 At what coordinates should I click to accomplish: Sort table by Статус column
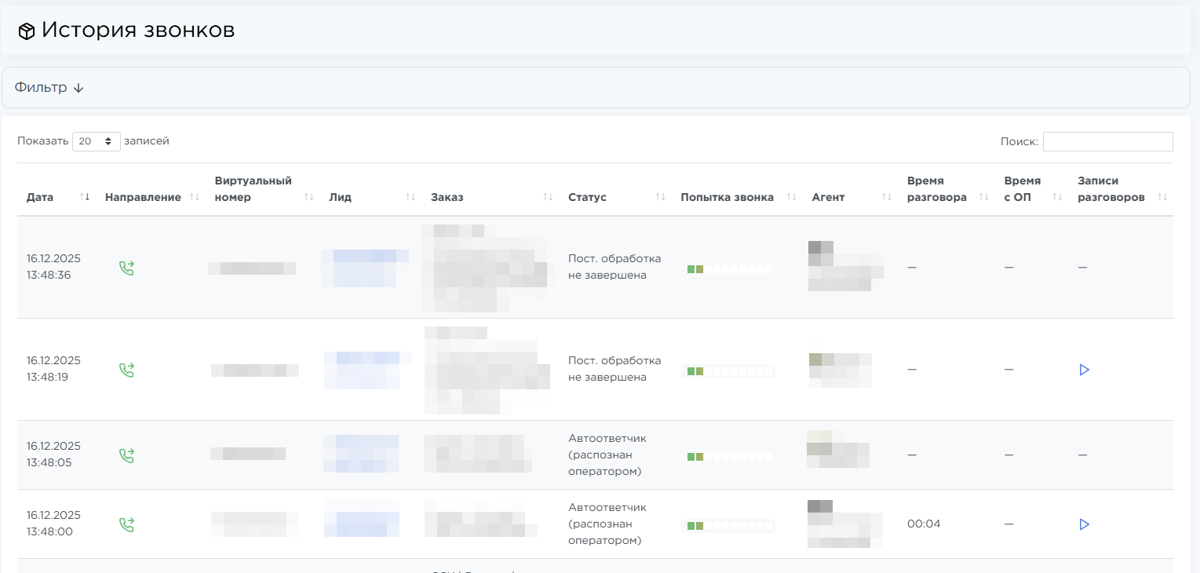point(587,197)
